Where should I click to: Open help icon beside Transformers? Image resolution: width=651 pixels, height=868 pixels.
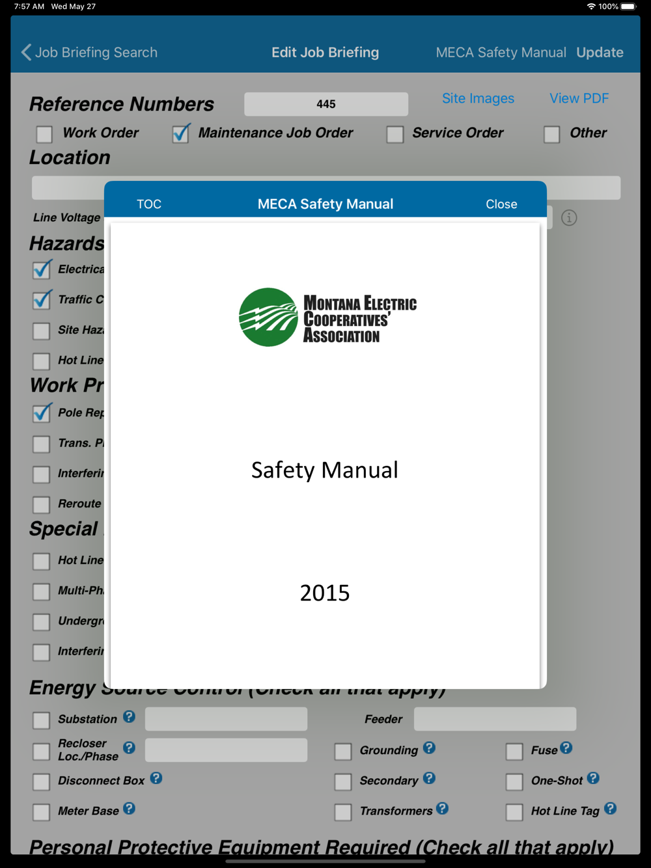pyautogui.click(x=442, y=808)
